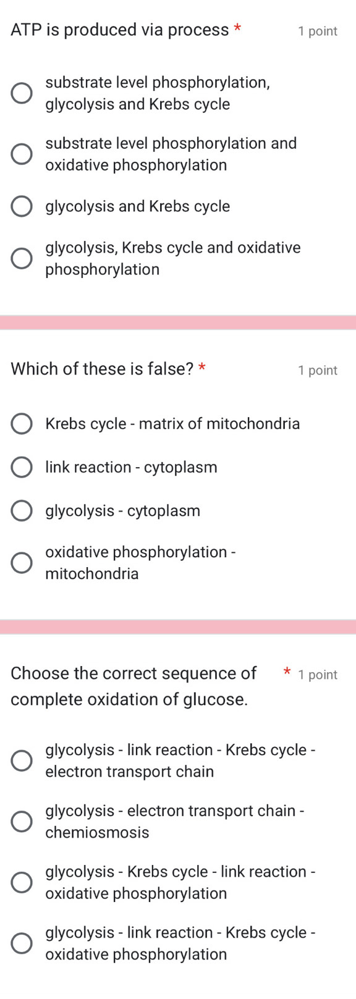Viewport: 356px width, 999px height.
Task: Click "1 point" label on second question
Action: click(x=317, y=369)
